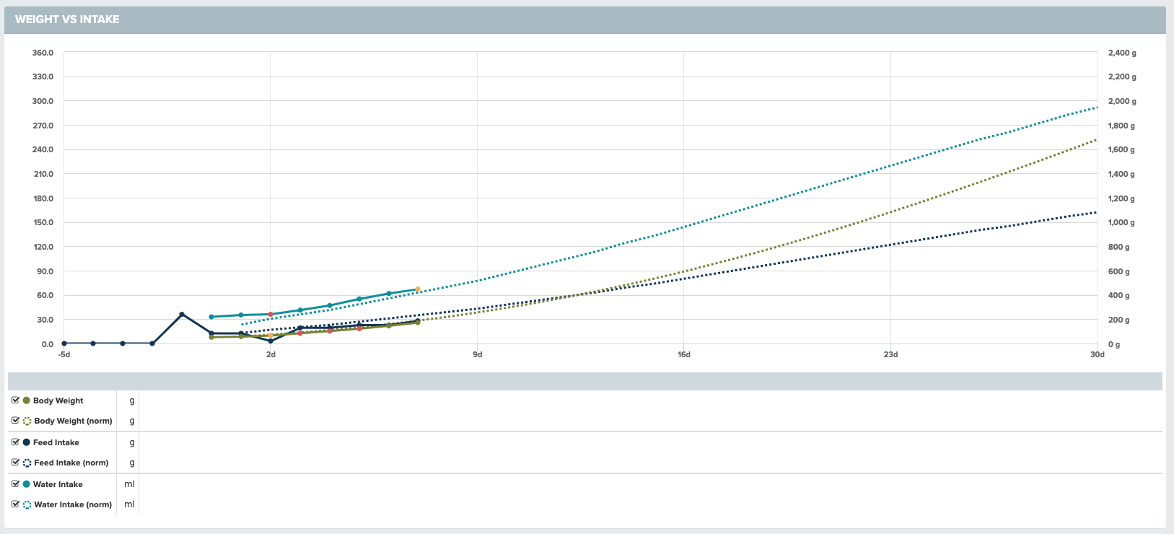Select the Water Intake legend label
The height and width of the screenshot is (534, 1174).
(x=58, y=484)
